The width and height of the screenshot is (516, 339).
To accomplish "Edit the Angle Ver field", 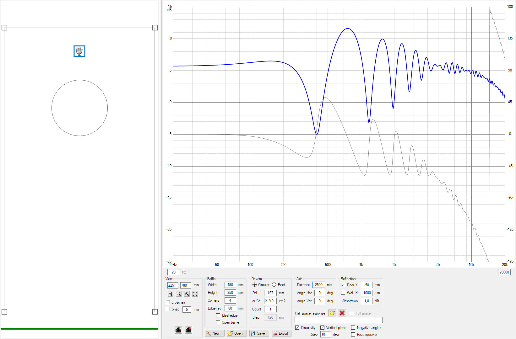I will coord(320,301).
